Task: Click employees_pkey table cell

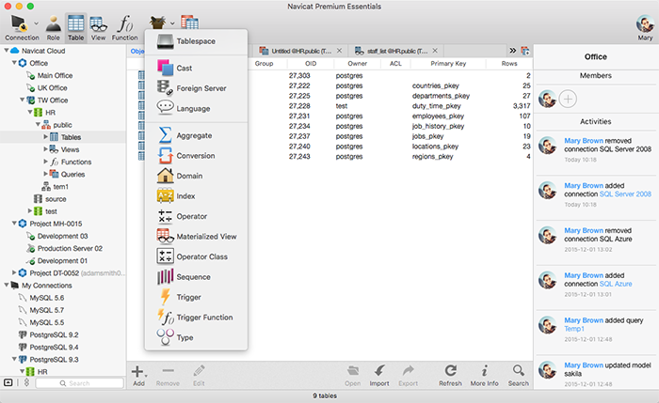Action: pos(438,116)
